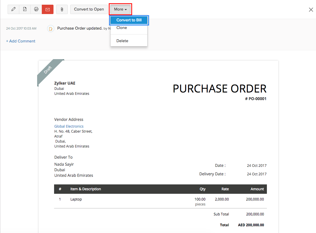Click the paperclip attach icon
Viewport: 316px width, 233px height.
click(62, 9)
